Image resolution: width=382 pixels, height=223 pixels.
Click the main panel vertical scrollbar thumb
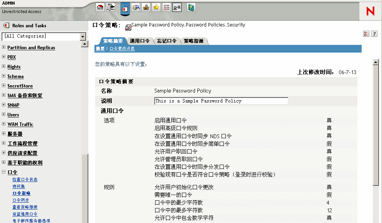376,126
